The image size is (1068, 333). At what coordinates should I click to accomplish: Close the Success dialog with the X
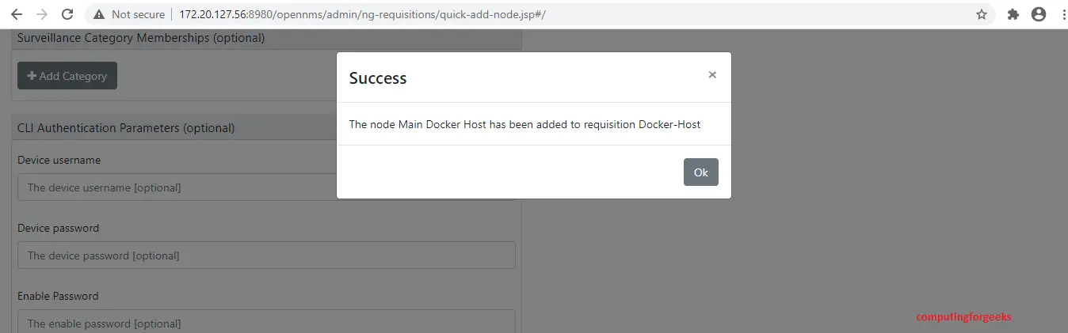point(712,75)
